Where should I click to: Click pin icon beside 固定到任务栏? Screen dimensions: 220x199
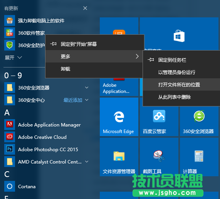tap(151, 60)
